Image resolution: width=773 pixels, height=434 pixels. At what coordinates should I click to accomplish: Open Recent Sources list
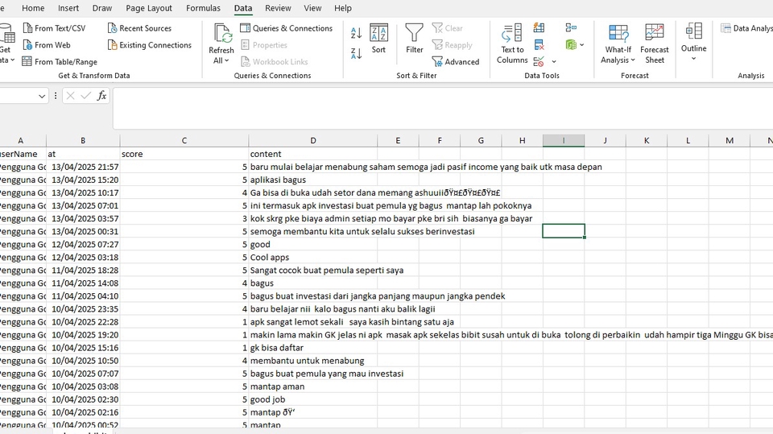coord(139,28)
